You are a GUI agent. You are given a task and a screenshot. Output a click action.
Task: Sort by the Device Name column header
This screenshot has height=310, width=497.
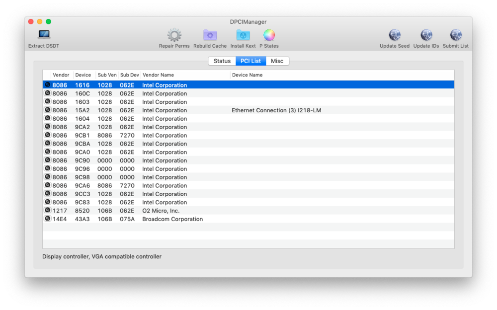247,75
